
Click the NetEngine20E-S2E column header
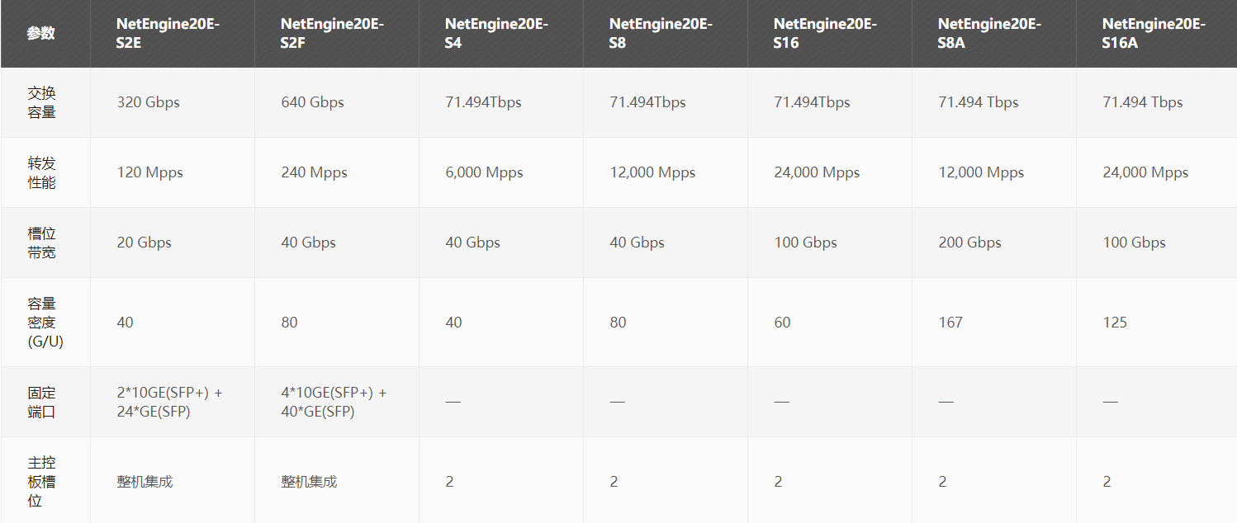pos(168,33)
